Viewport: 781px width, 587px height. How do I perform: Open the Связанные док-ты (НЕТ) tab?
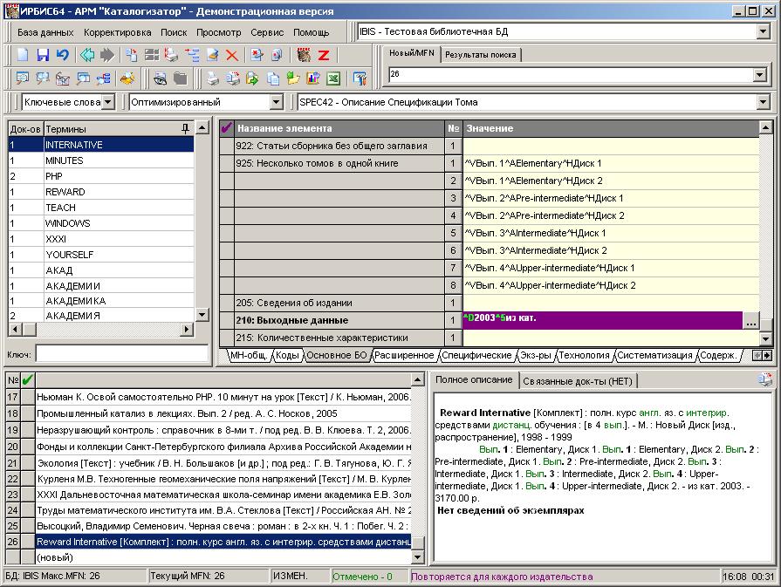579,381
